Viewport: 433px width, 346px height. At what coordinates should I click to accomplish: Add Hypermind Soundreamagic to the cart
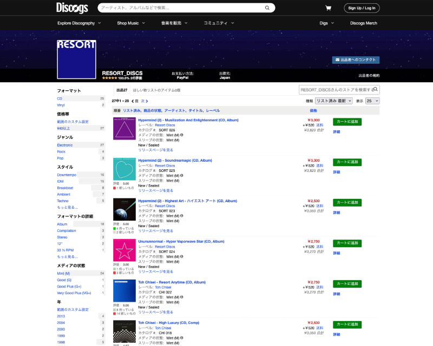[347, 162]
